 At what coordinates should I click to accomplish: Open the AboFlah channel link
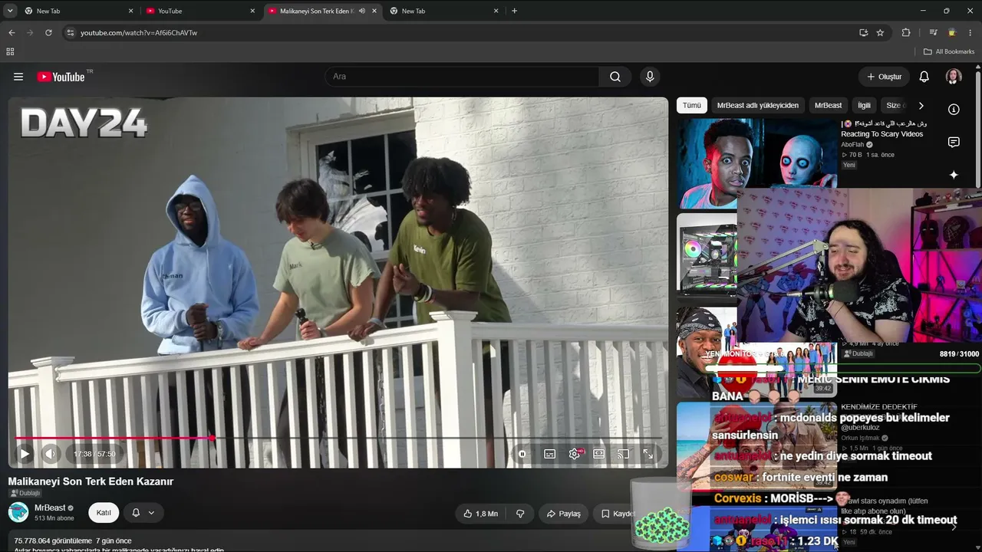coord(852,144)
